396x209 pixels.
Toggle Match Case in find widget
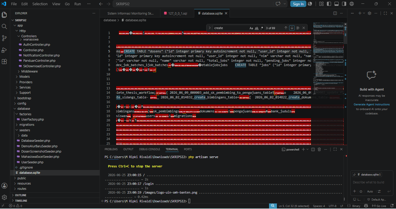pos(251,28)
